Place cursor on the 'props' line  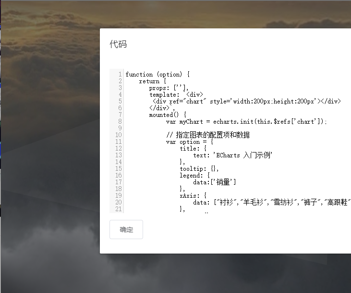[x=169, y=88]
